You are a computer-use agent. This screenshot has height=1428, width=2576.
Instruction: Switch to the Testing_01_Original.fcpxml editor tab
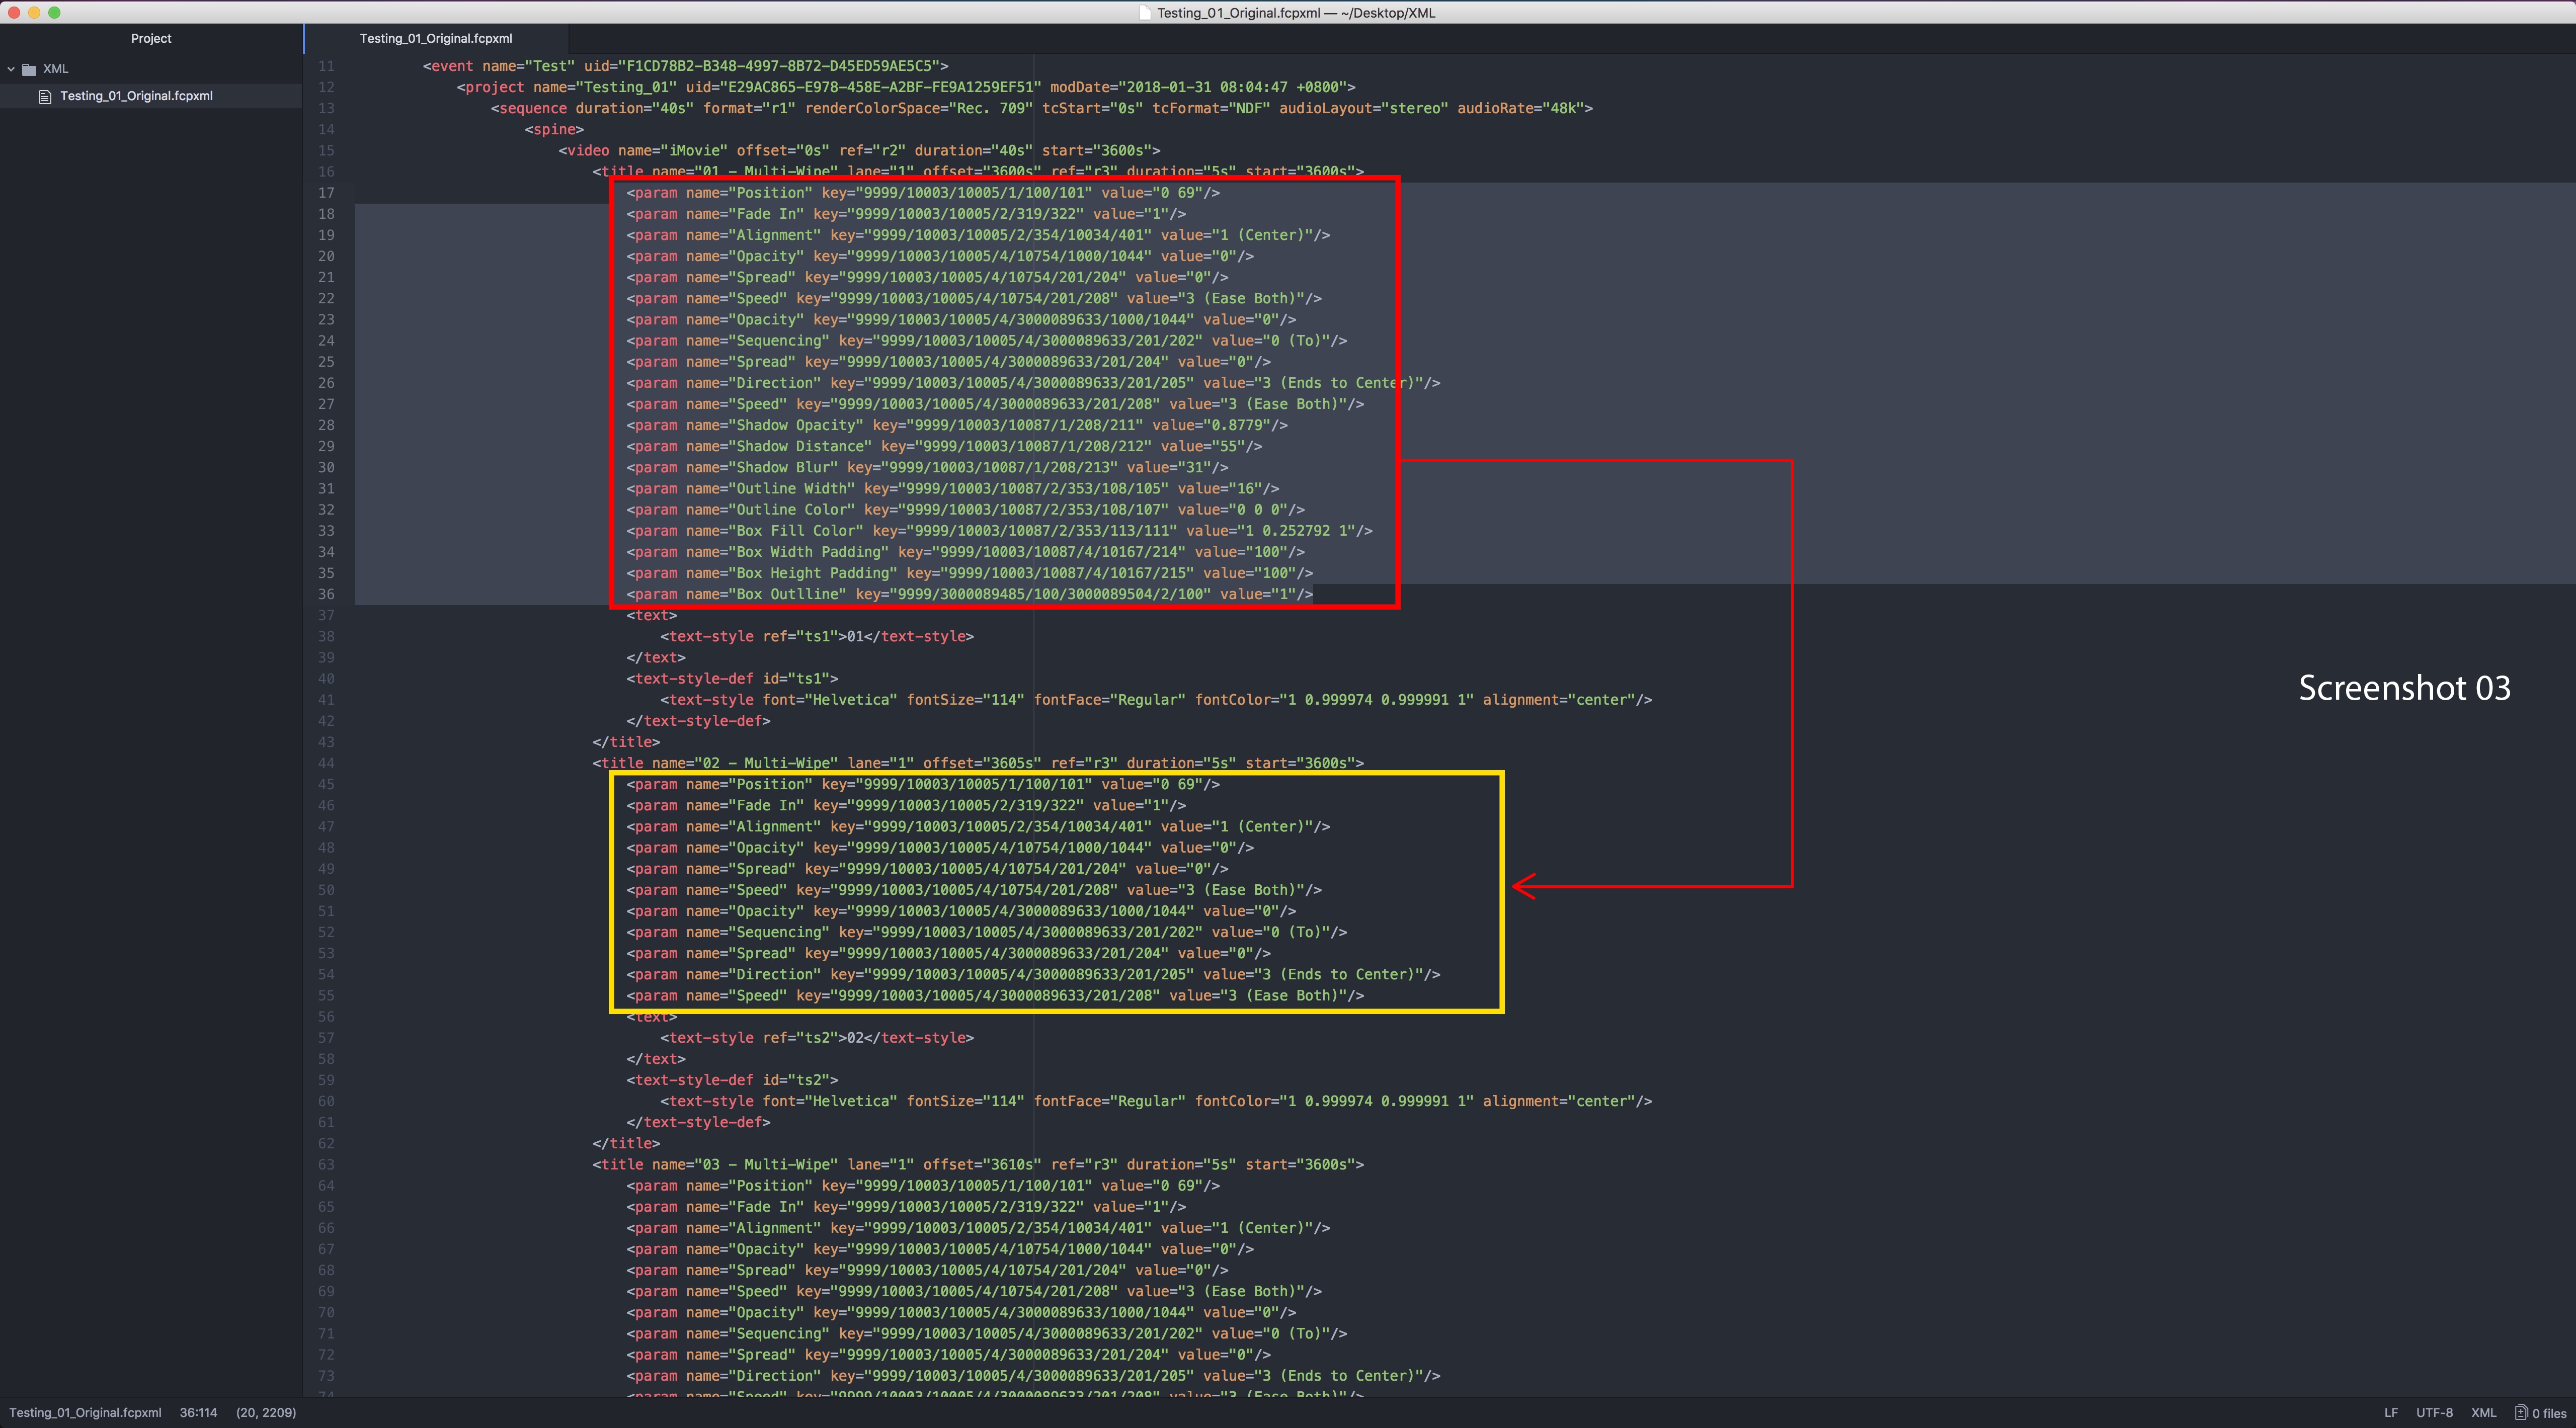tap(436, 38)
